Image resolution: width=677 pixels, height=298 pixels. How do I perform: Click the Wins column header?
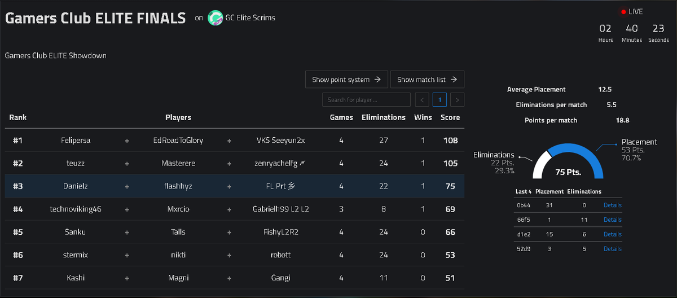[423, 117]
